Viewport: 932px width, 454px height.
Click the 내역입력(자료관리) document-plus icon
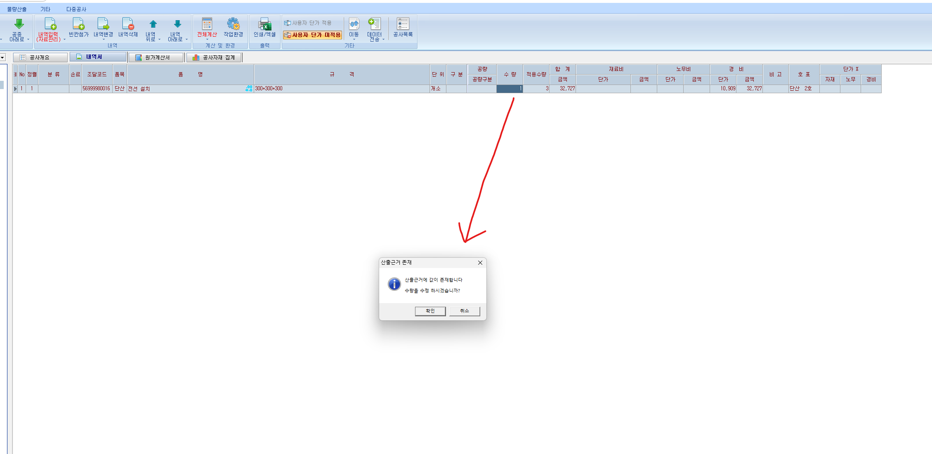[x=50, y=24]
